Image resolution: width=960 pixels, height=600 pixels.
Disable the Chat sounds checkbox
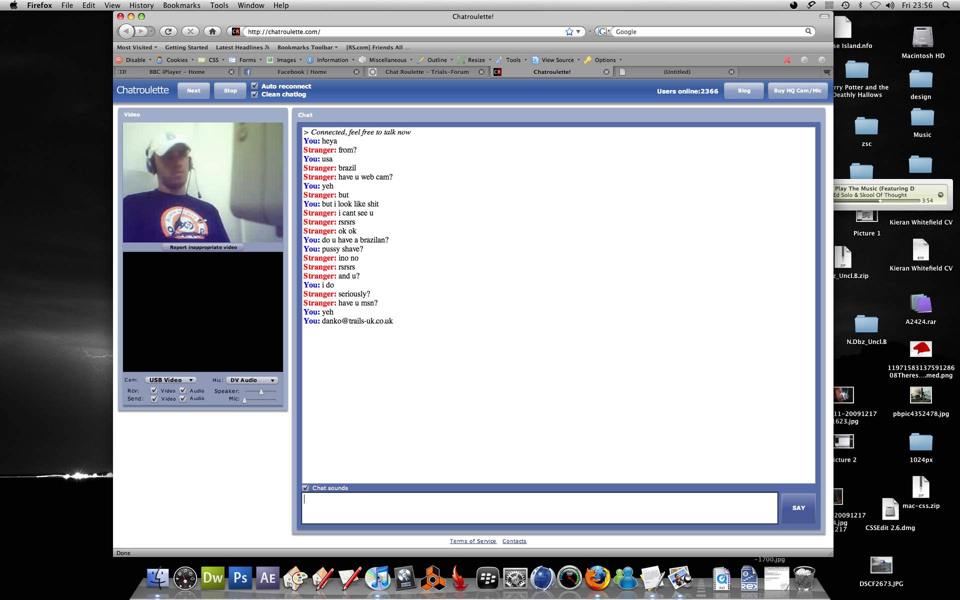305,487
